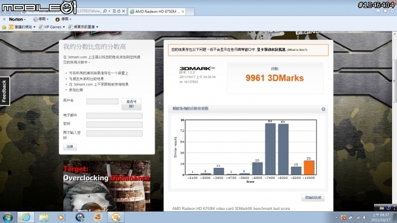Toggle the Compatibility View icon in address bar
Screen dimensions: 397x223
tap(114, 11)
